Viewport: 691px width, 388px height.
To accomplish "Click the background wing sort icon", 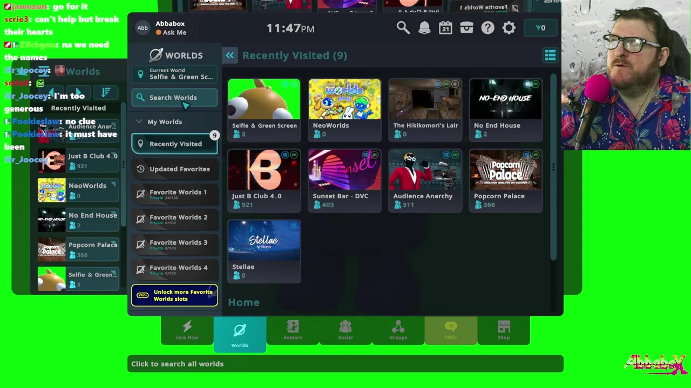I will click(106, 92).
